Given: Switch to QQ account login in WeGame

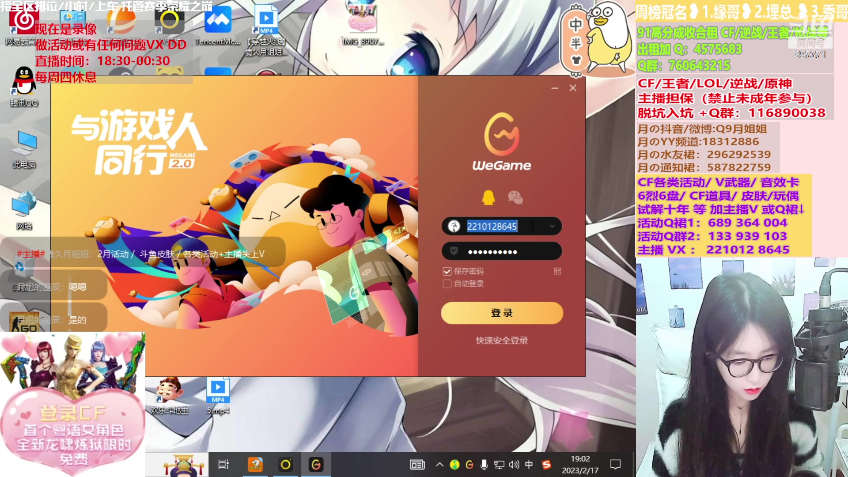Looking at the screenshot, I should (488, 197).
